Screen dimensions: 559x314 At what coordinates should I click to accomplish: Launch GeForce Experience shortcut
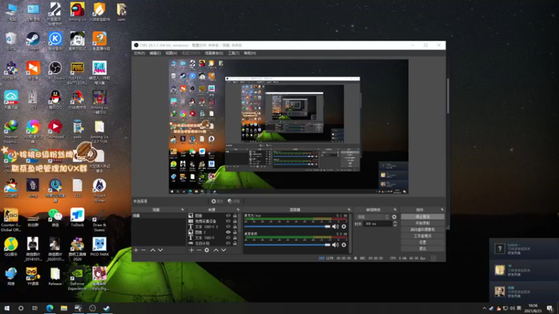tap(77, 278)
